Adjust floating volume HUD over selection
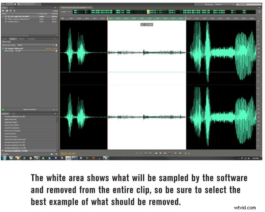Image resolution: width=265 pixels, height=212 pixels. point(147,25)
